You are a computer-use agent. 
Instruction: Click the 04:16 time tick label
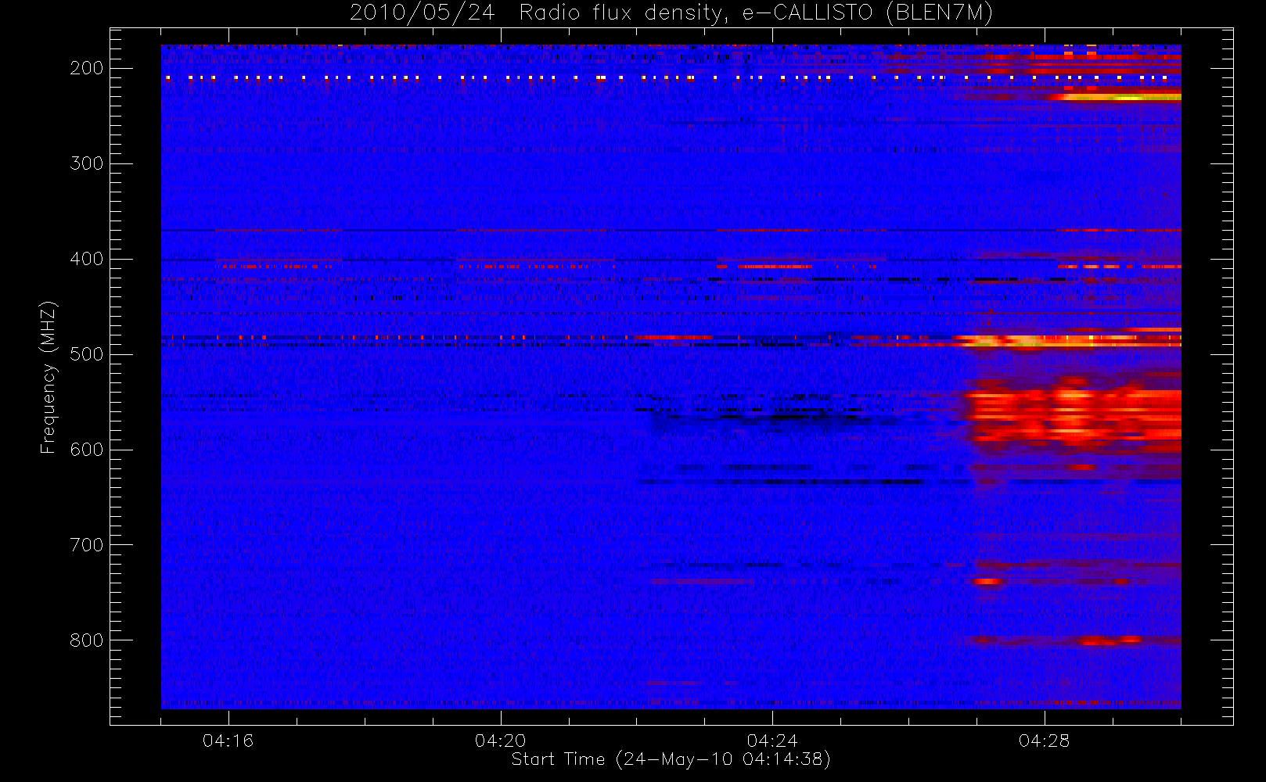228,741
